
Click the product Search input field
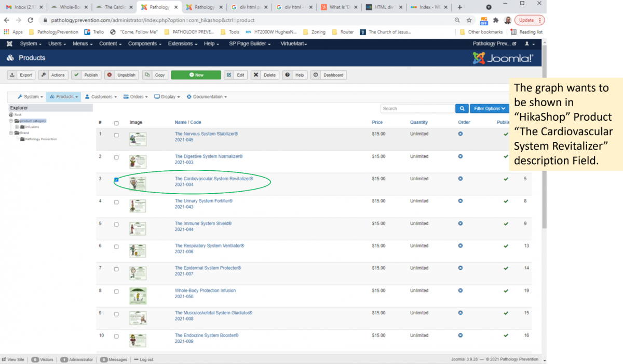[x=417, y=109]
